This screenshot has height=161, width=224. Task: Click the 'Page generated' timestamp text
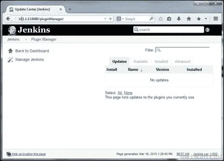[144, 154]
